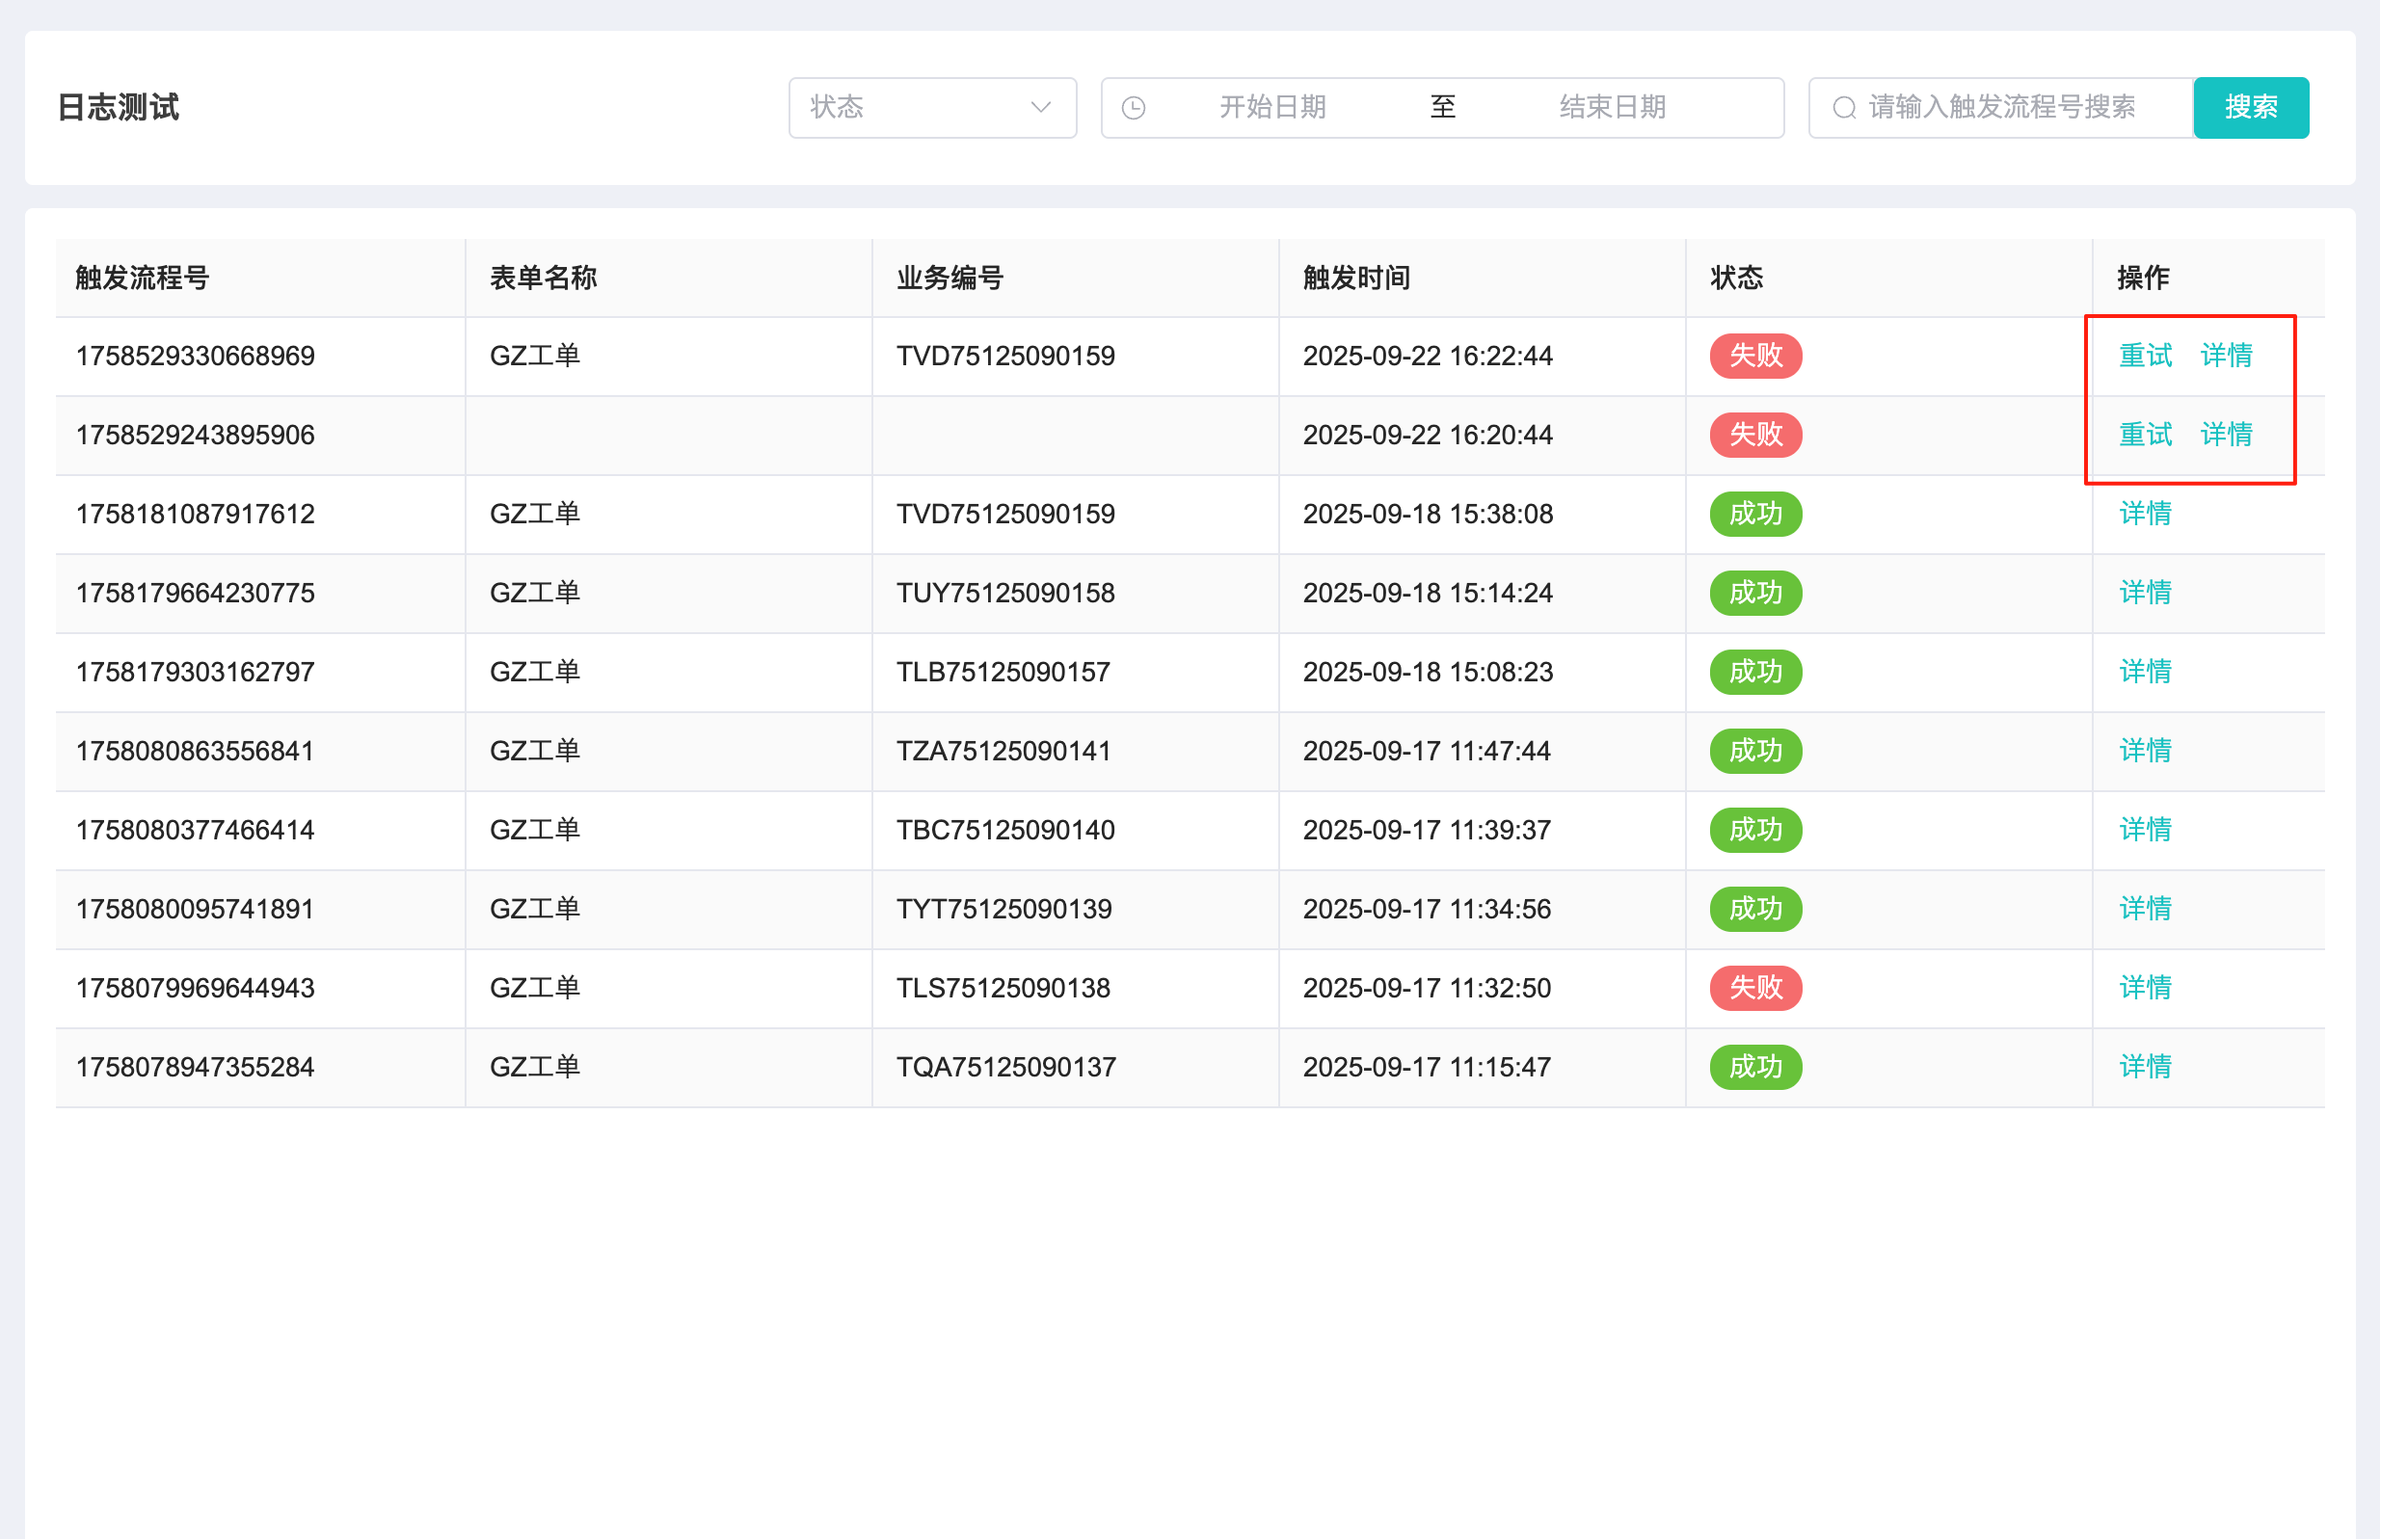Expand the 状态 dropdown chevron arrow
Screen dimensions: 2381x1540
1040,107
